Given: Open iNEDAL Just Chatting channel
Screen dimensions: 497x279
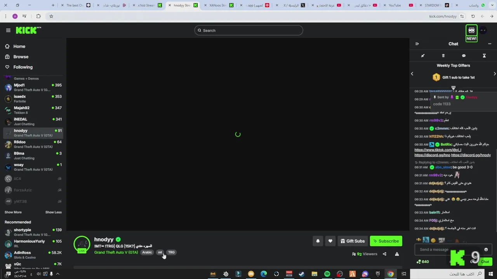Looking at the screenshot, I should pos(33,121).
